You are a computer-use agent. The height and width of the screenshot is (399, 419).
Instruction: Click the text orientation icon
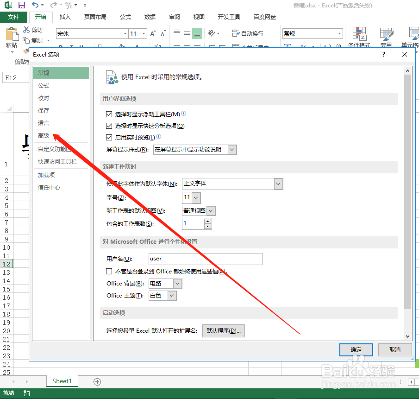pyautogui.click(x=212, y=33)
